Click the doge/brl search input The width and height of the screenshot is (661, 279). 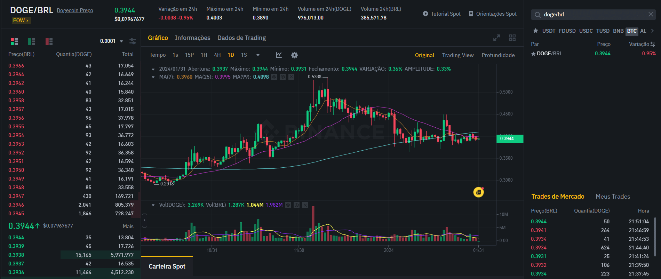click(593, 15)
